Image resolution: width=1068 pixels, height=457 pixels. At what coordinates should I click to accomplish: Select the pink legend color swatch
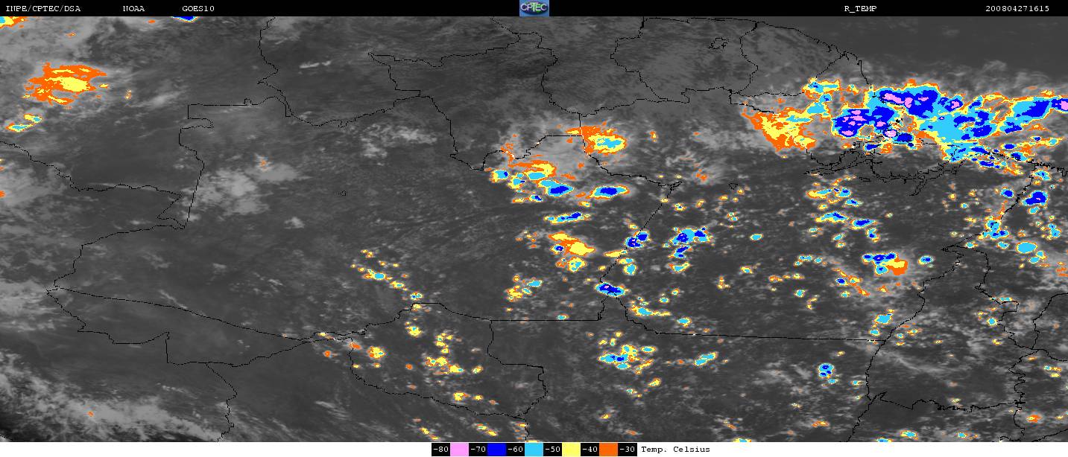[459, 450]
